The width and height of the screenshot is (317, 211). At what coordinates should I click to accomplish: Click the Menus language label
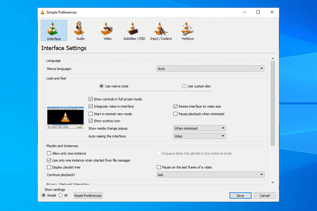click(x=59, y=69)
